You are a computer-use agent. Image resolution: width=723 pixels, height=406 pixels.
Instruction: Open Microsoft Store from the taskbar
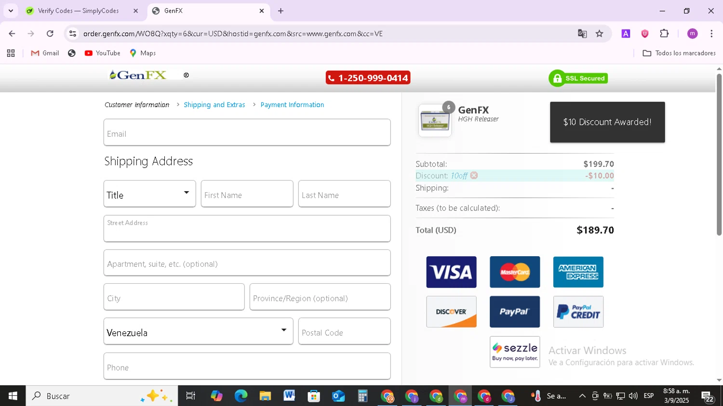pos(314,396)
